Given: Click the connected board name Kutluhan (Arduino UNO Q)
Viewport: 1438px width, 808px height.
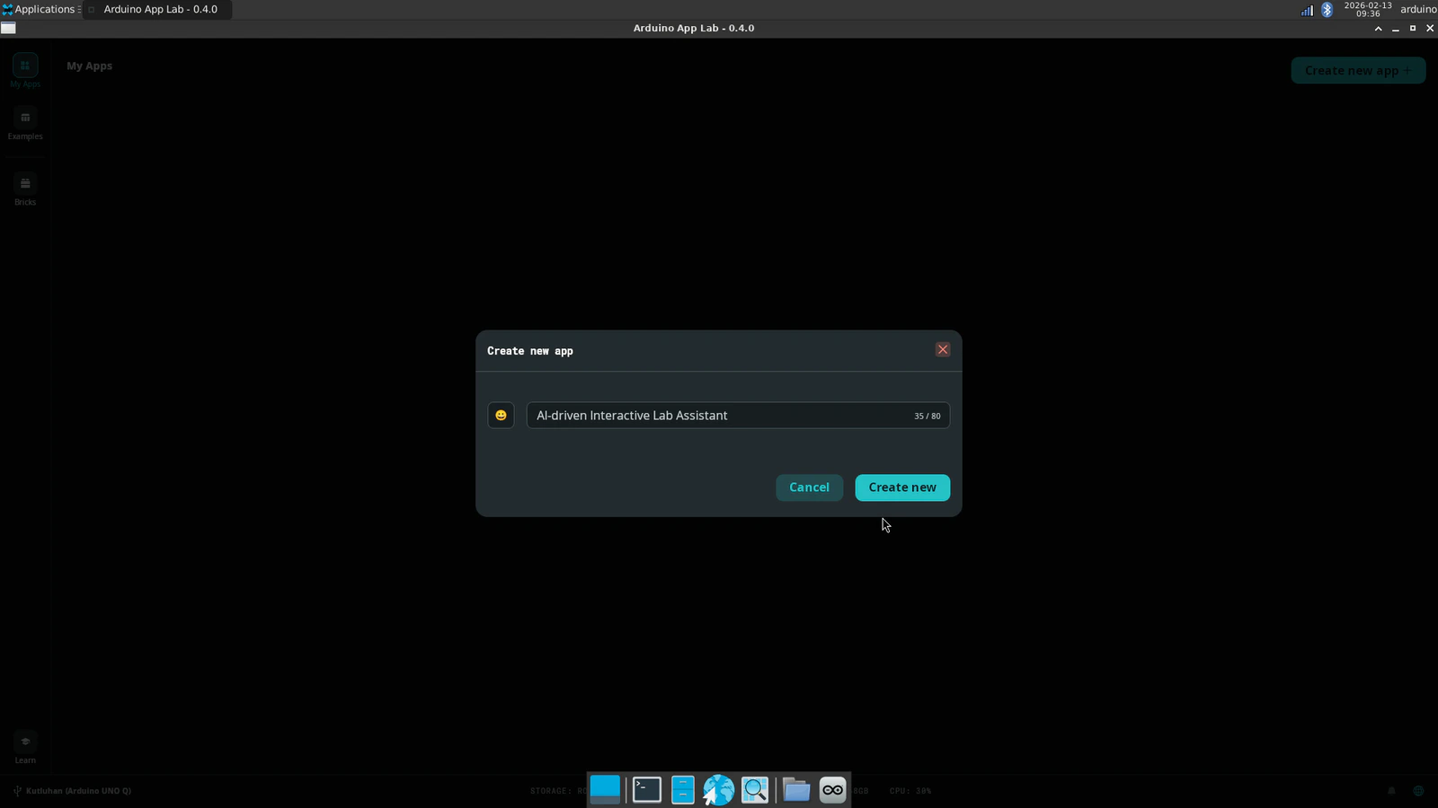Looking at the screenshot, I should click(73, 791).
